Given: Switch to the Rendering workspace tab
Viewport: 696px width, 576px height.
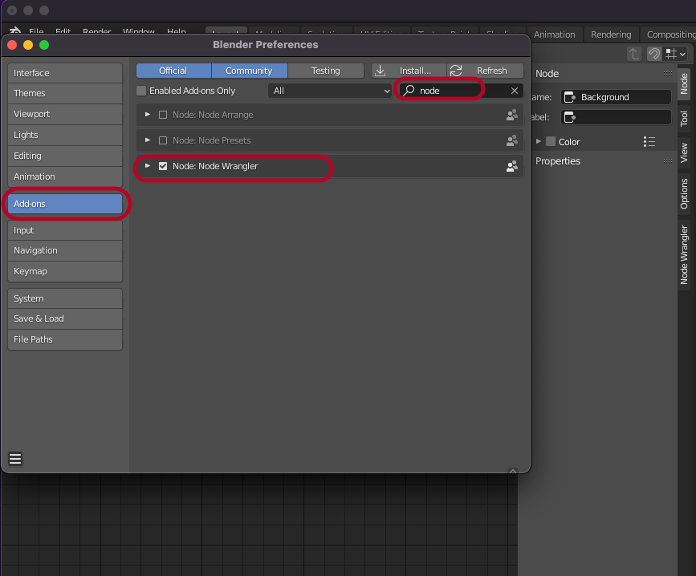Looking at the screenshot, I should click(x=611, y=34).
